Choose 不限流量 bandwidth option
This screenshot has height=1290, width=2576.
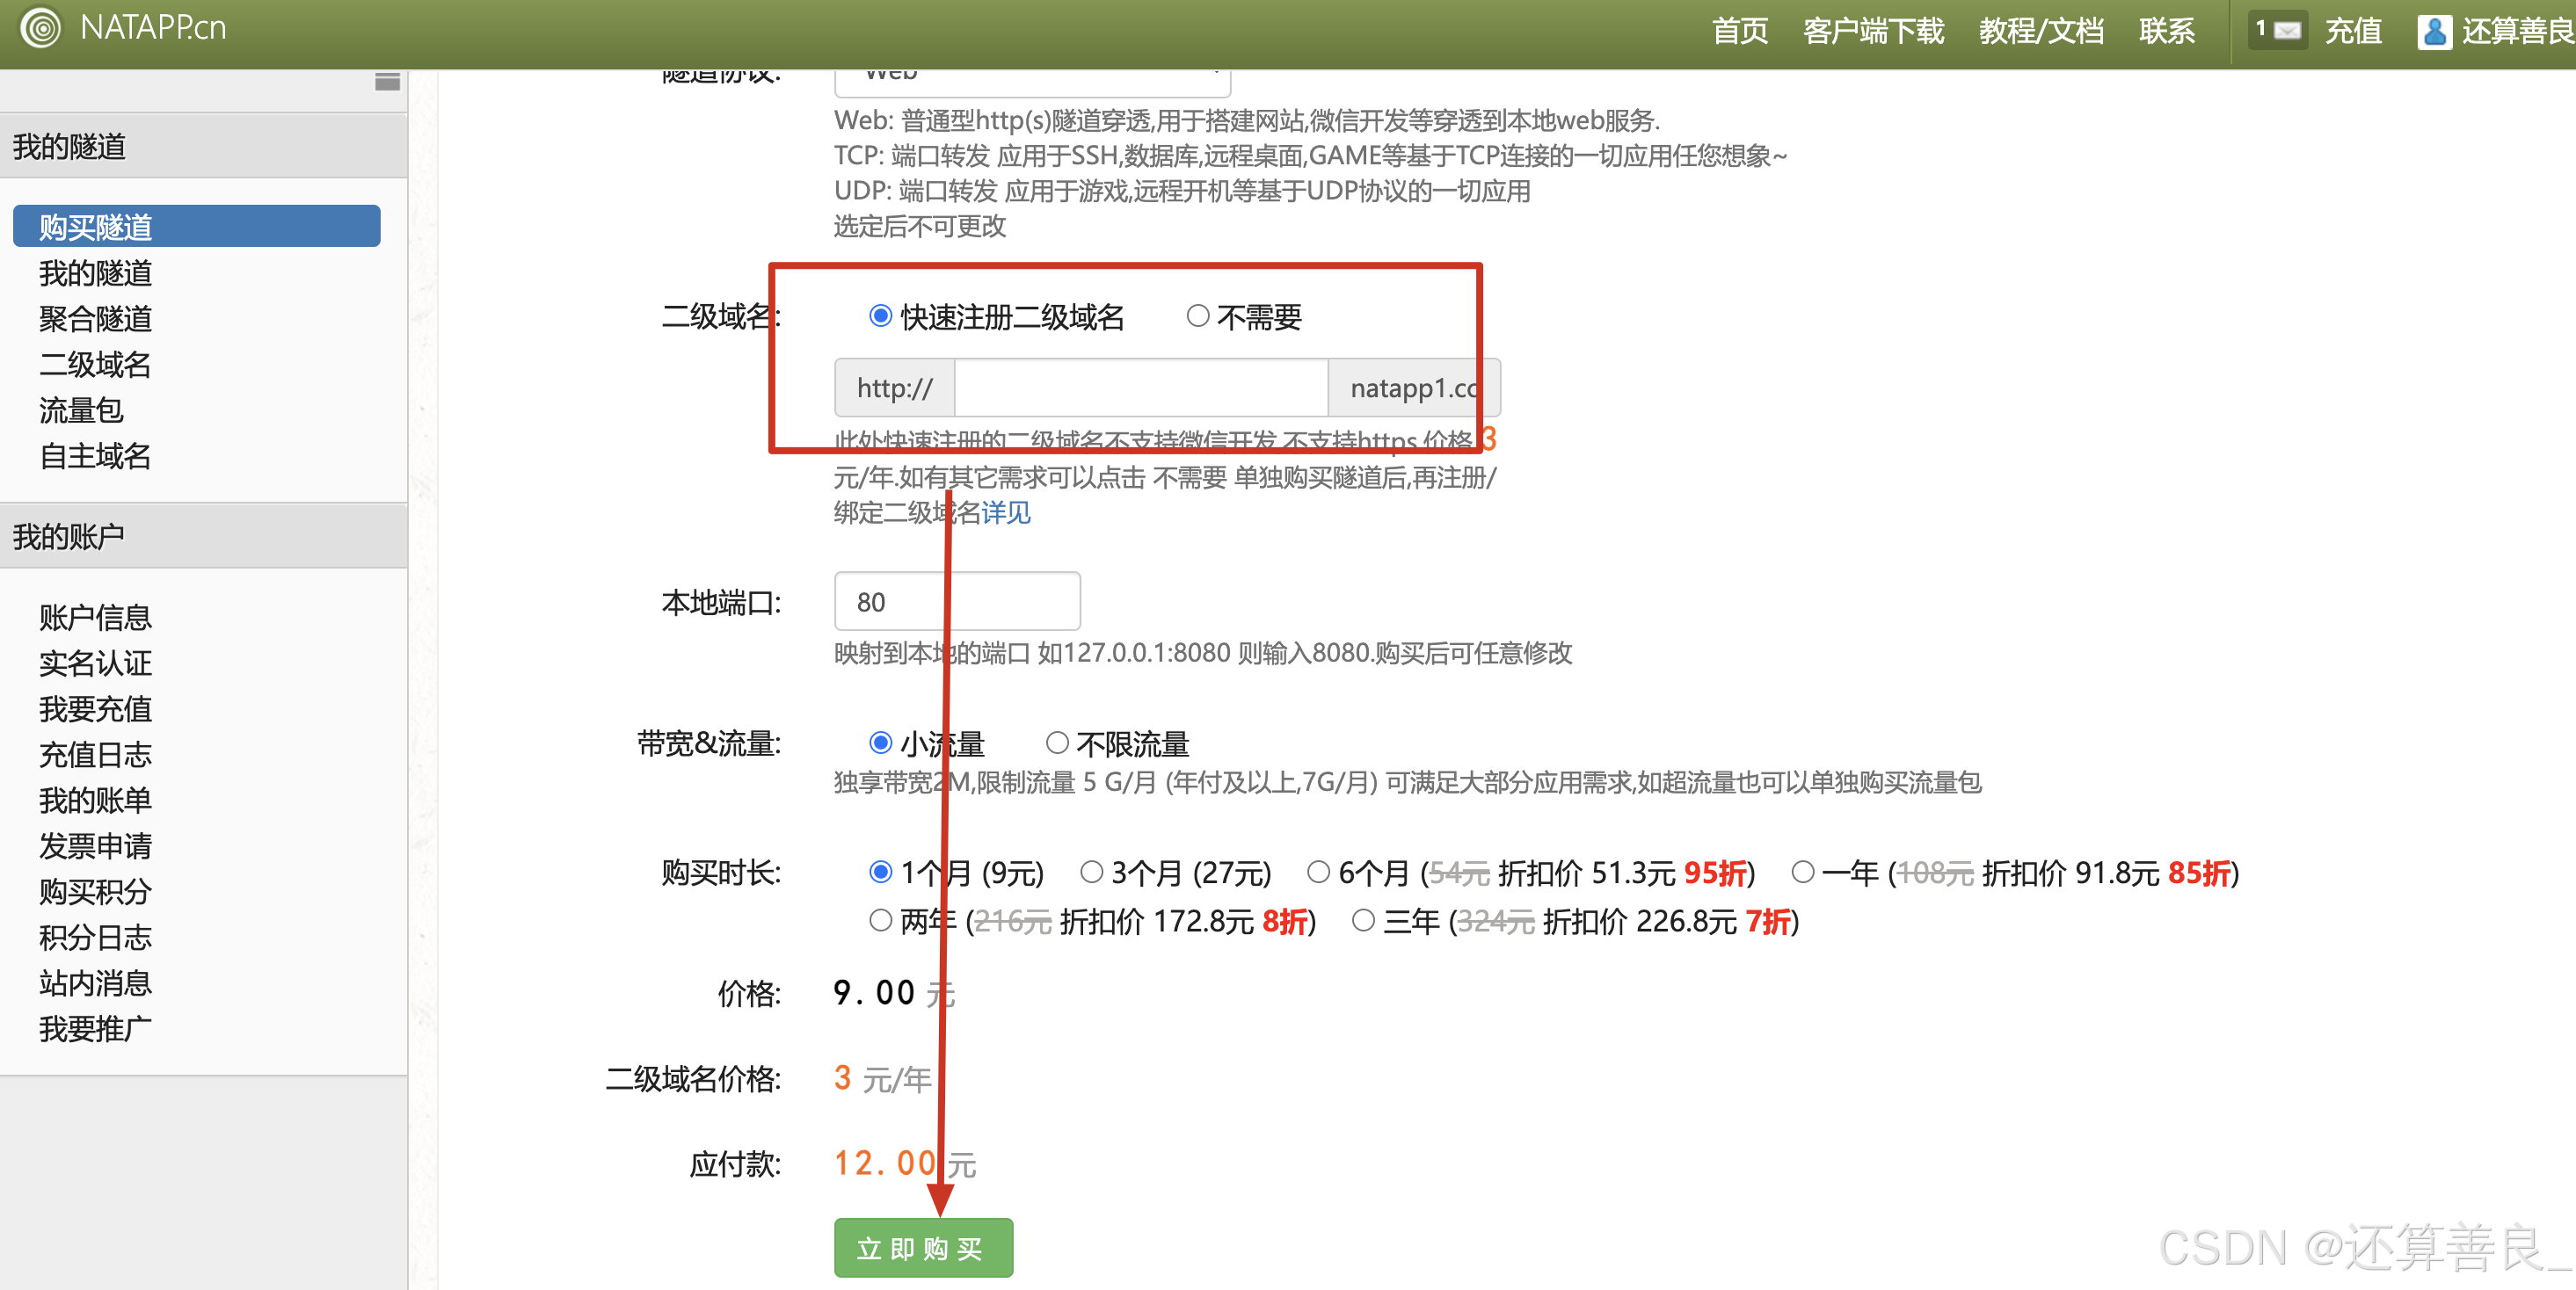click(1057, 743)
